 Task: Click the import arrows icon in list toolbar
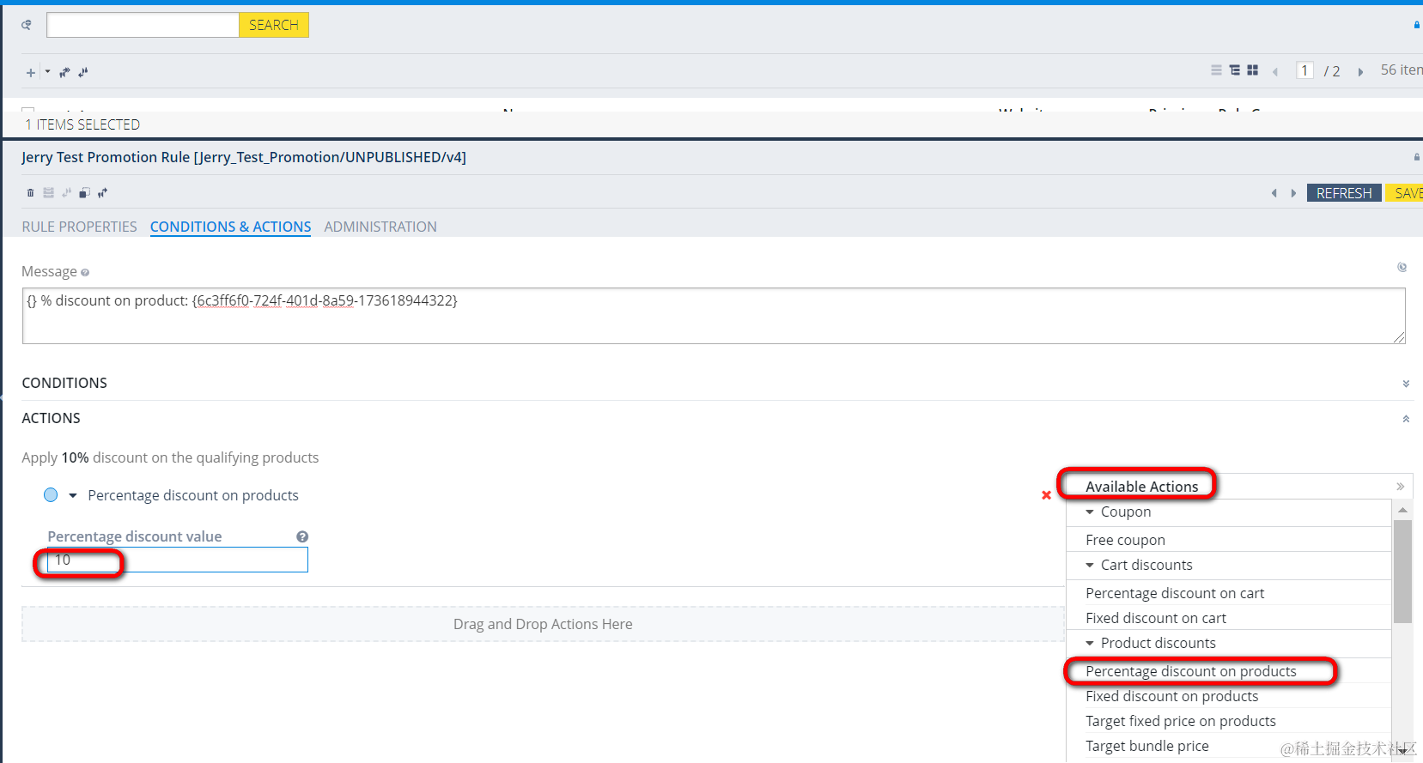pos(83,73)
